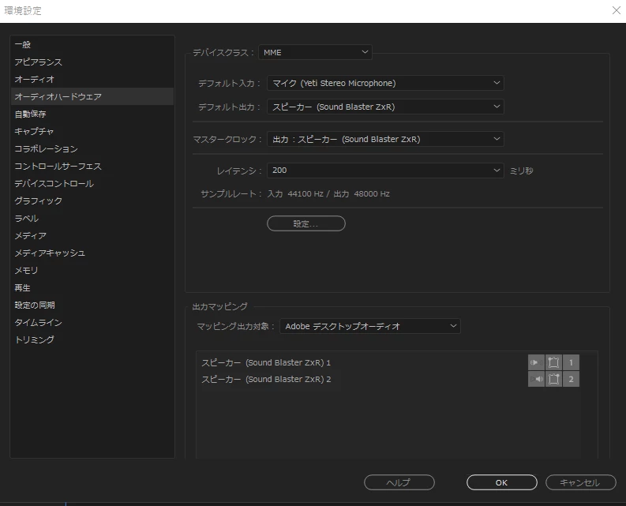Viewport: 626px width, 506px height.
Task: Select the グラフィック category
Action: [x=92, y=201]
